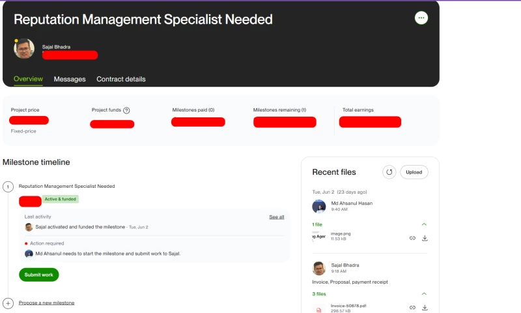Viewport: 521px width, 313px height.
Task: Click the plus icon for new milestone
Action: coord(8,303)
